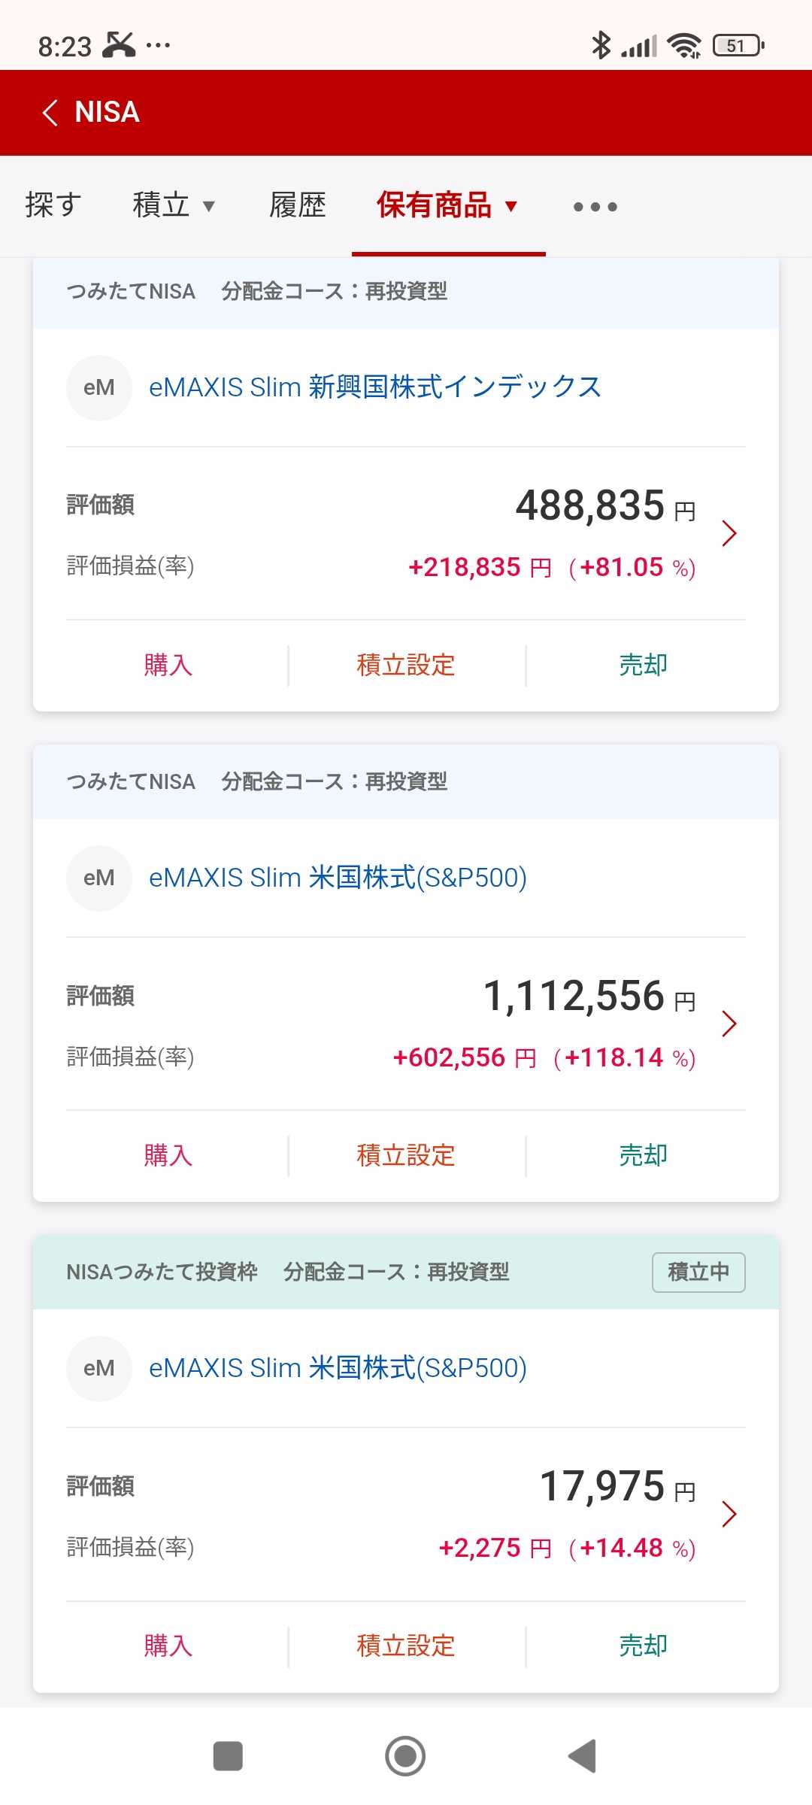812x1805 pixels.
Task: Tap the eM logo of the emerging-markets fund
Action: (99, 387)
